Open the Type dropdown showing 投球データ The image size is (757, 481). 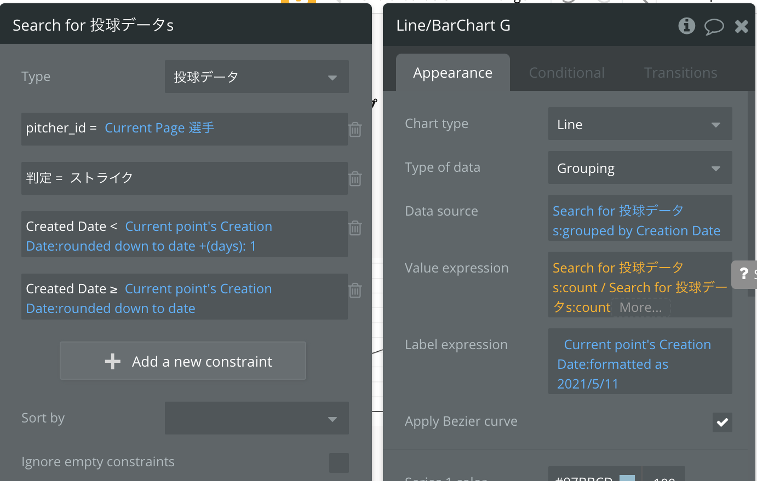(256, 77)
